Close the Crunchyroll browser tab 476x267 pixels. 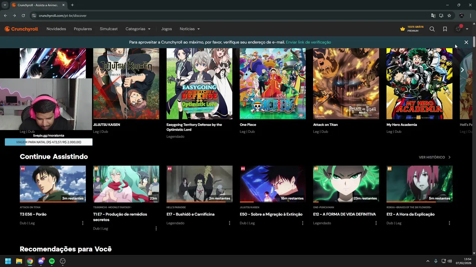pos(63,5)
